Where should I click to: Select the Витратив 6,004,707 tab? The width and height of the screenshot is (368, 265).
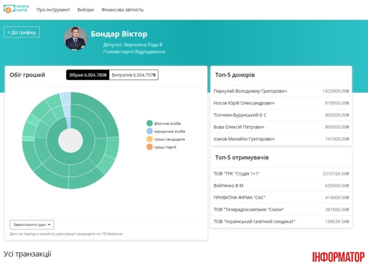pyautogui.click(x=134, y=75)
